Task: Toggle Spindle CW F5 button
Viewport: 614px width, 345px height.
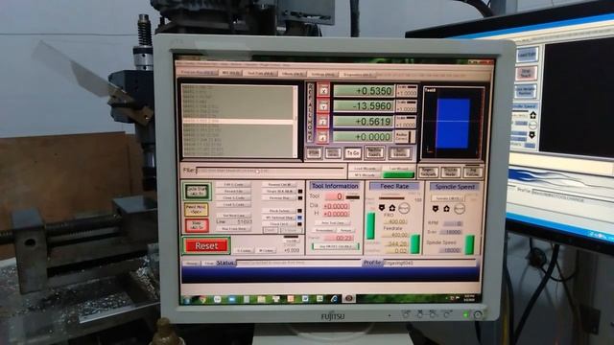Action: click(x=448, y=198)
